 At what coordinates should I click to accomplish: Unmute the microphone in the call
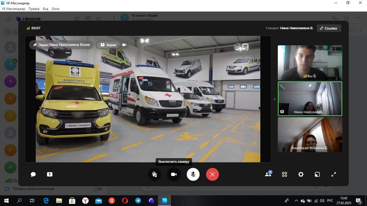(x=193, y=174)
